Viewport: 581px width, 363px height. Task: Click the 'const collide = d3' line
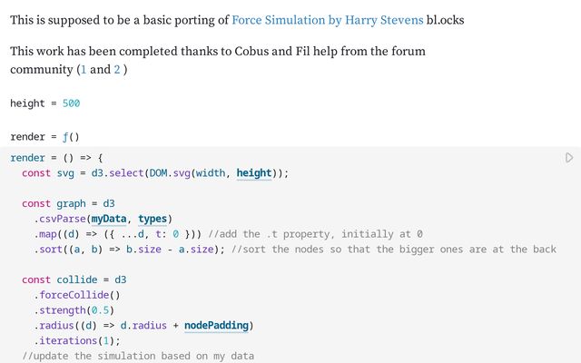[x=74, y=280]
